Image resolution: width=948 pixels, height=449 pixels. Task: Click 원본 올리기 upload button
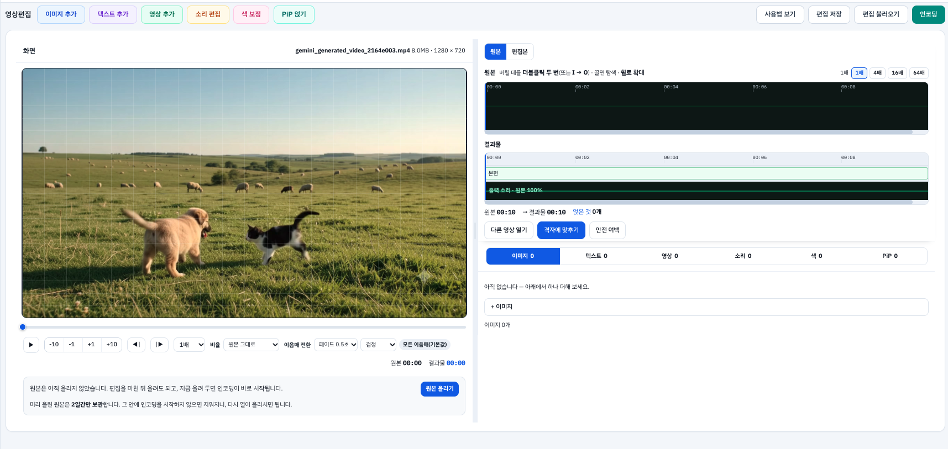point(439,389)
